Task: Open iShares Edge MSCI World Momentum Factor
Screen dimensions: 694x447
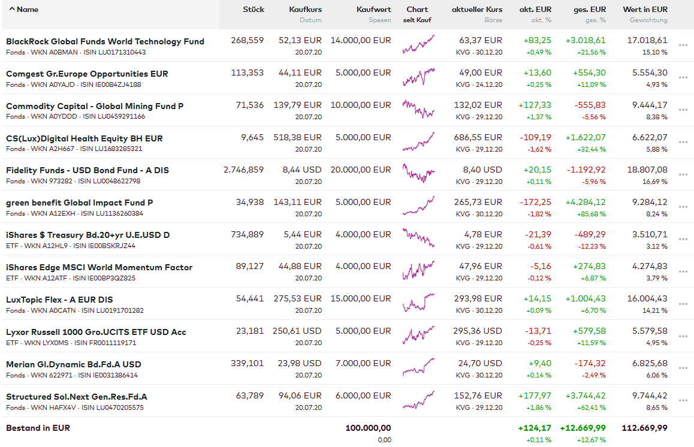Action: tap(99, 267)
